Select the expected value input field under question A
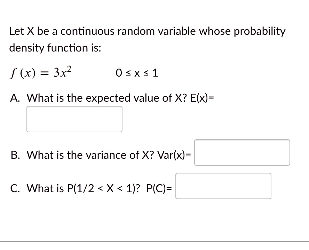 click(74, 119)
